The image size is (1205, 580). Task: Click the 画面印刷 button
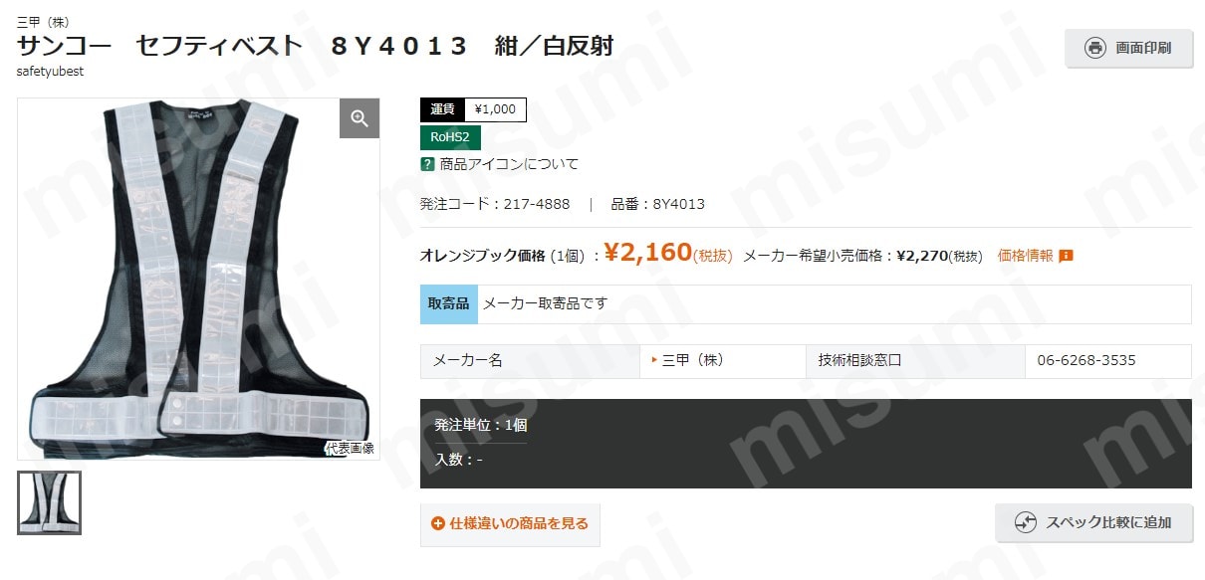pyautogui.click(x=1128, y=48)
